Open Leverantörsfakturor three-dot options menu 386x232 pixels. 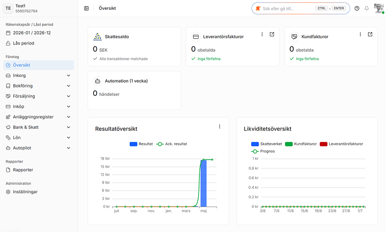click(262, 34)
